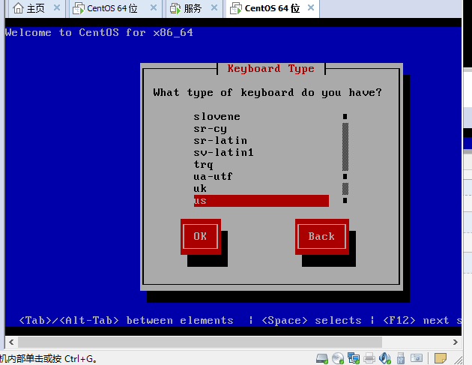Image resolution: width=472 pixels, height=365 pixels.
Task: Close the active CentOS 64 位 tab
Action: click(x=311, y=7)
